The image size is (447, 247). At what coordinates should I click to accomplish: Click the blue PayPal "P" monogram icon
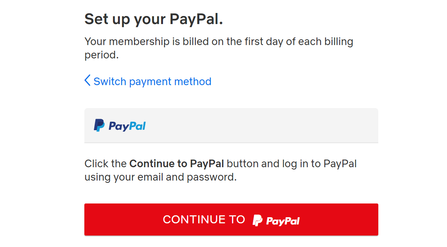tap(99, 125)
